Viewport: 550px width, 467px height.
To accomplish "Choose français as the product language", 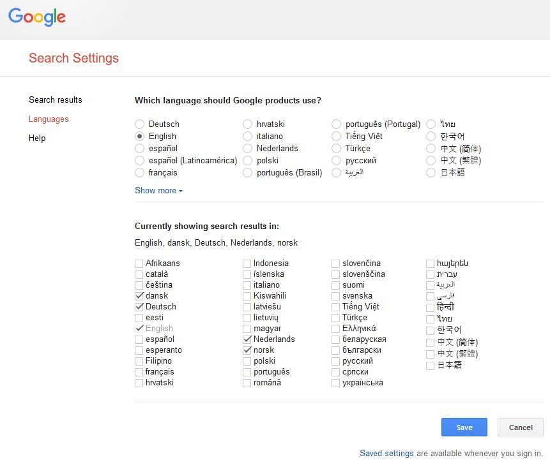I will [140, 173].
